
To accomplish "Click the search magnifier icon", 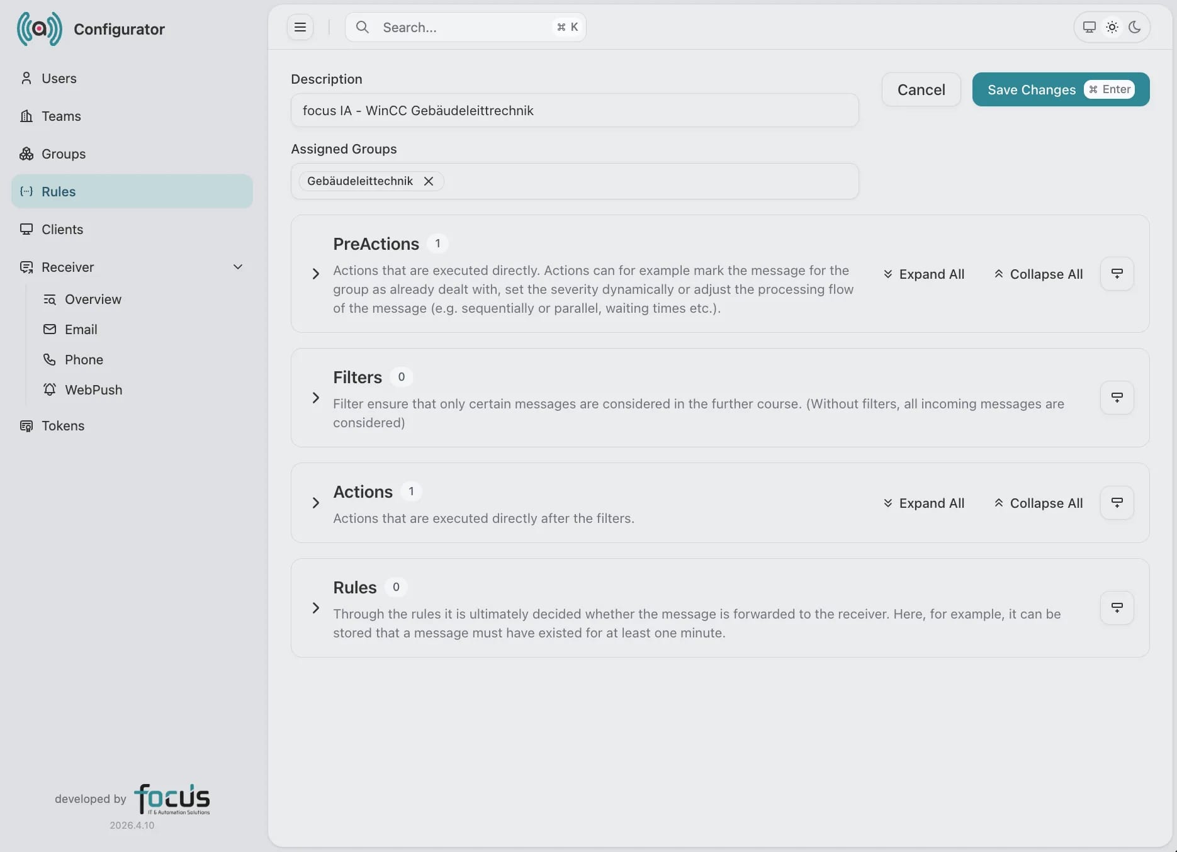I will coord(363,27).
